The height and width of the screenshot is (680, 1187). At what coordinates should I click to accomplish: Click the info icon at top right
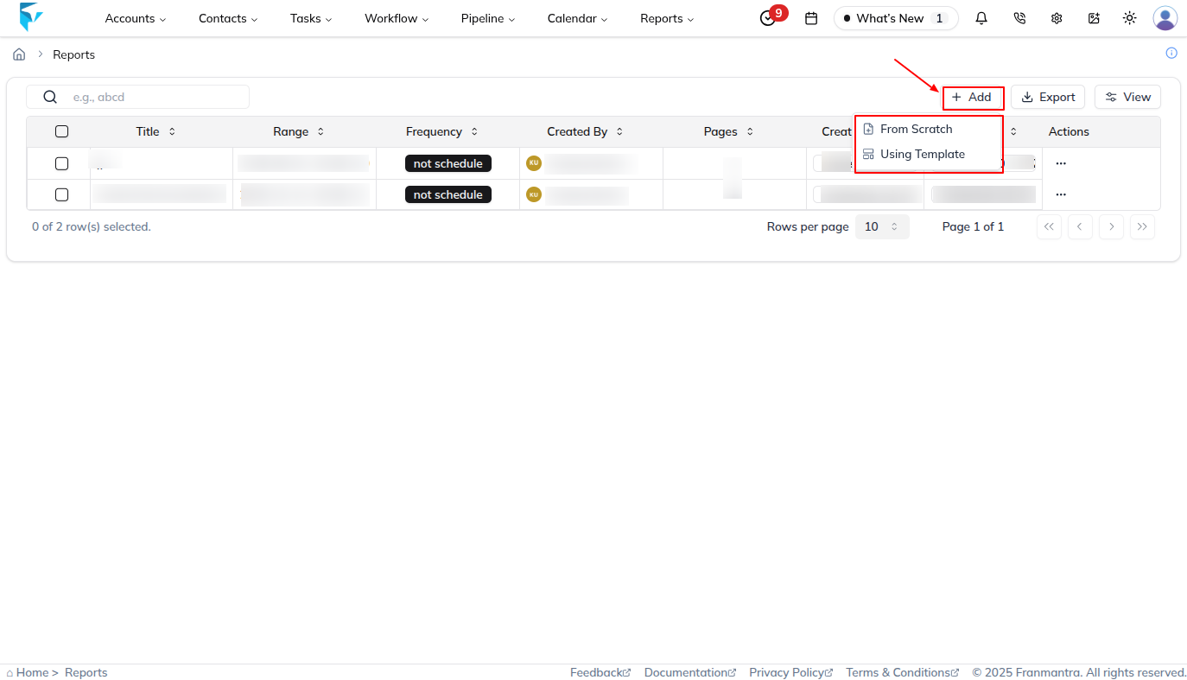click(x=1171, y=53)
